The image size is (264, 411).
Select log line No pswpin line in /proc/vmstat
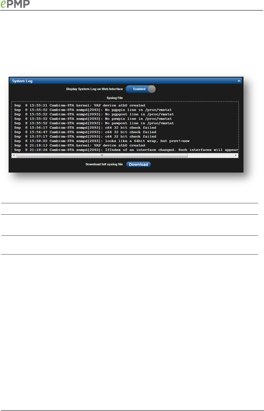tap(93, 119)
